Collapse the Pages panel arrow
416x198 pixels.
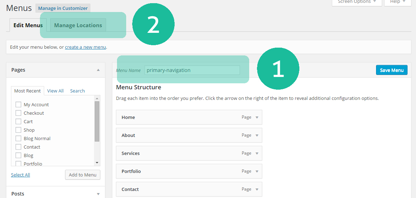click(x=98, y=70)
